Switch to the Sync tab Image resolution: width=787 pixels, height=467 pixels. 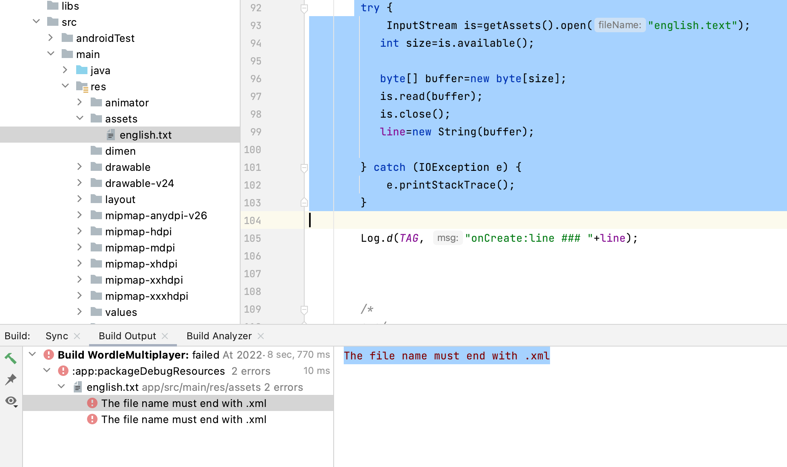coord(57,336)
